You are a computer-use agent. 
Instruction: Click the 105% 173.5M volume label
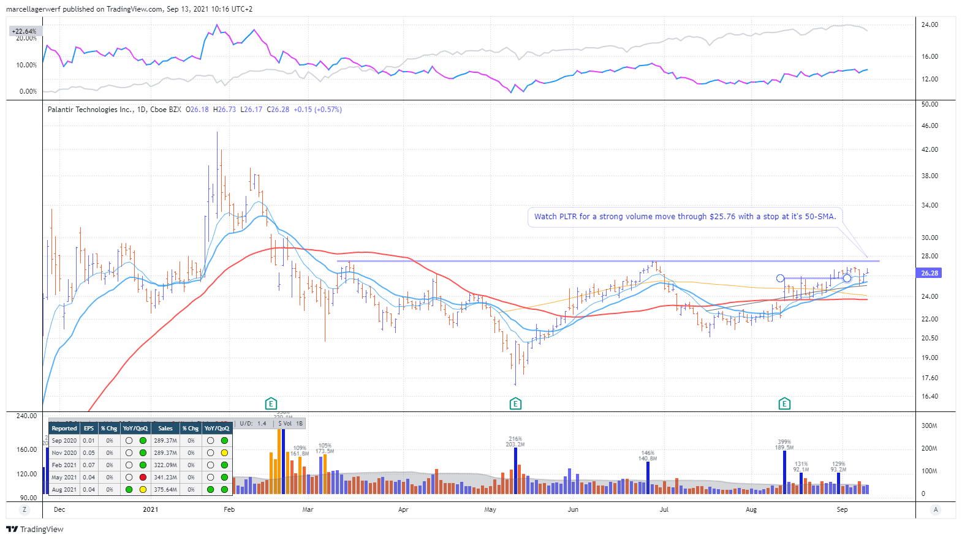325,448
